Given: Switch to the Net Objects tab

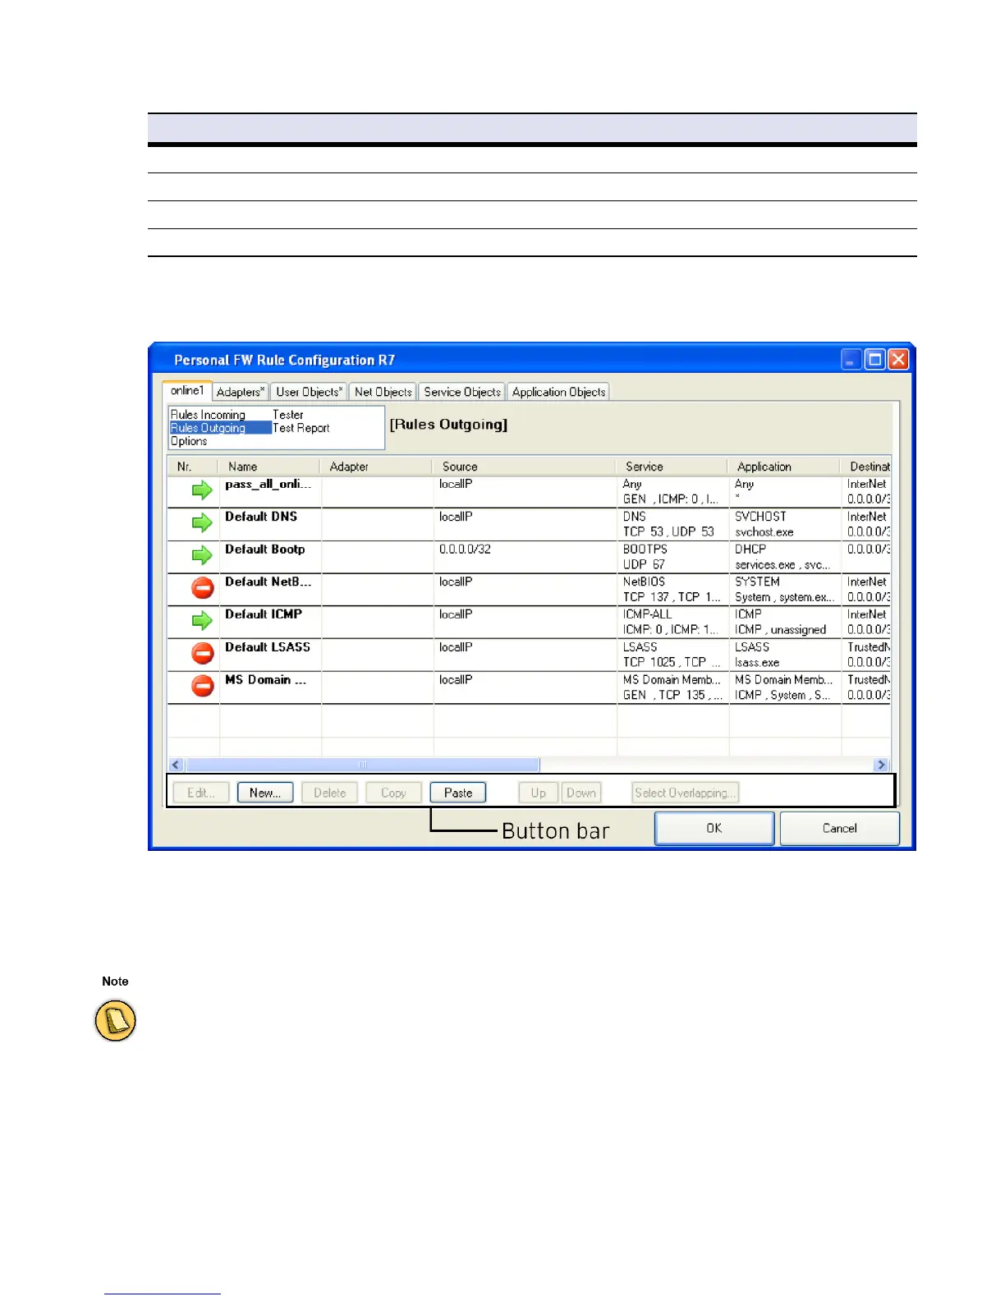Looking at the screenshot, I should [x=383, y=393].
